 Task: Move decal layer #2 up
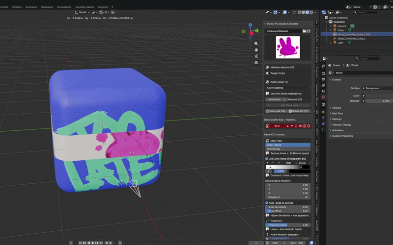click(x=287, y=126)
